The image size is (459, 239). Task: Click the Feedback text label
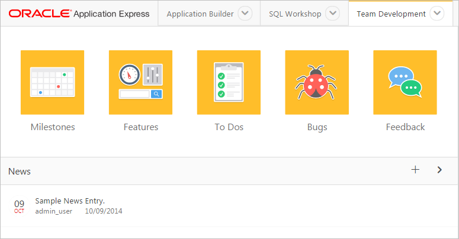tap(405, 127)
